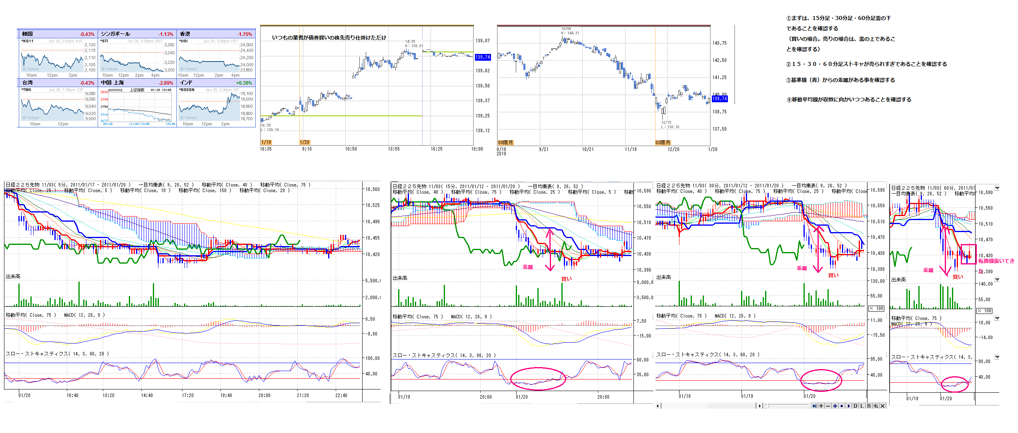Image resolution: width=1018 pixels, height=433 pixels.
Task: Click left arrow of horizontal chart scrollbar
Action: click(x=657, y=406)
